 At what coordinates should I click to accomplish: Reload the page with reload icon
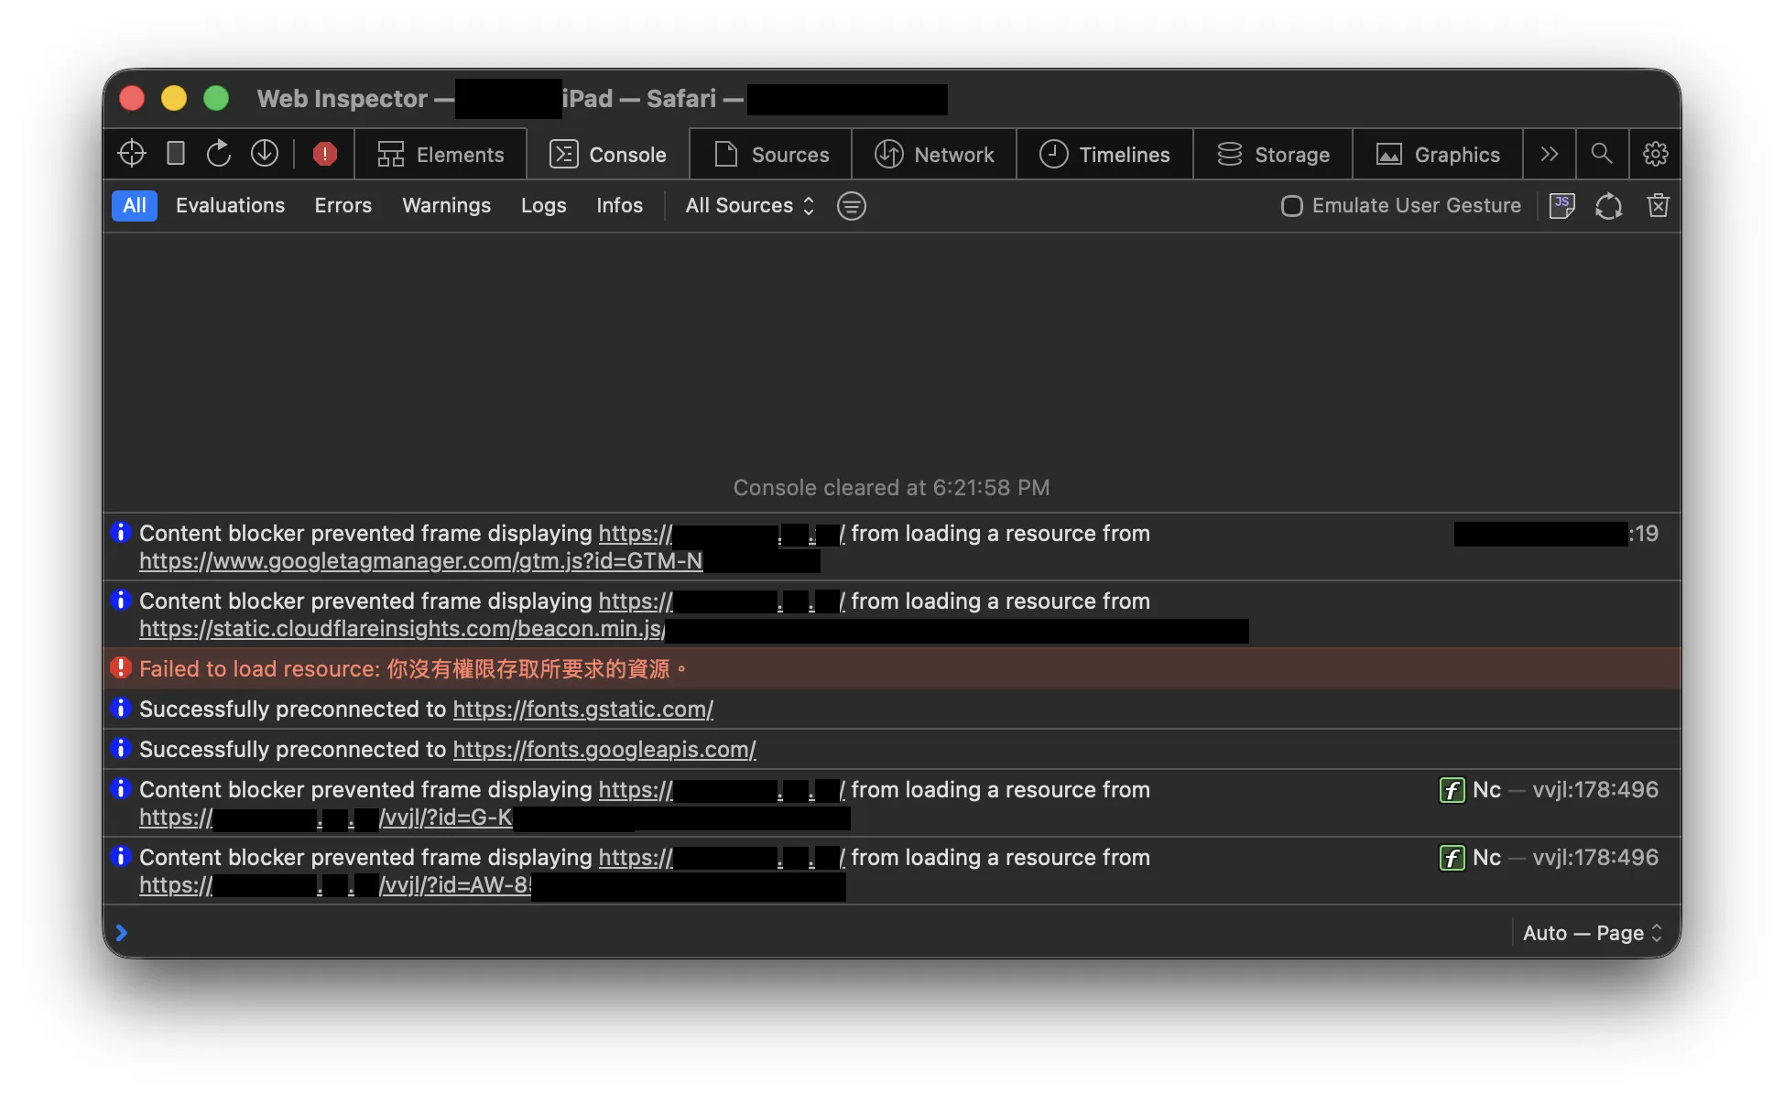[219, 154]
